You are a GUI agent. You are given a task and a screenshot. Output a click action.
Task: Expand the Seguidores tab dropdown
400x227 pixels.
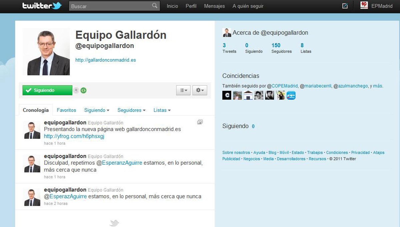(x=131, y=110)
